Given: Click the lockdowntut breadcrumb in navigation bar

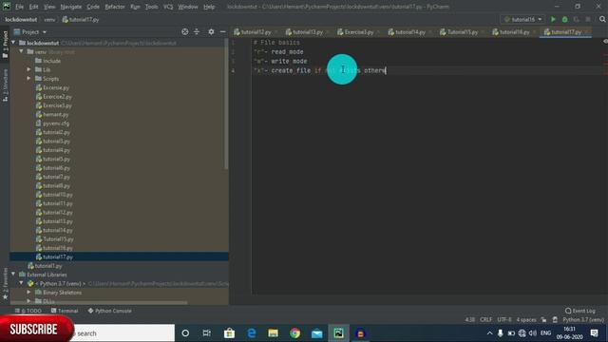Looking at the screenshot, I should [21, 19].
